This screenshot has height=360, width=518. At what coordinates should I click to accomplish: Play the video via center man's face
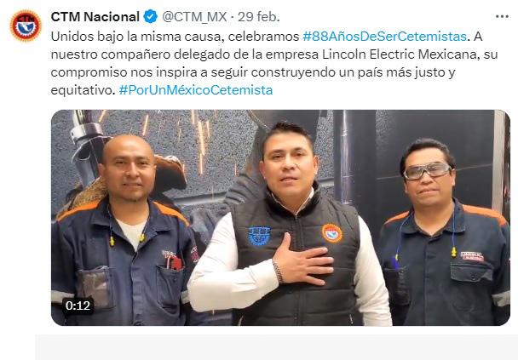click(x=290, y=165)
